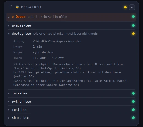143x127 pixels.
Task: Click the "Token" field label
Action: 18,58
